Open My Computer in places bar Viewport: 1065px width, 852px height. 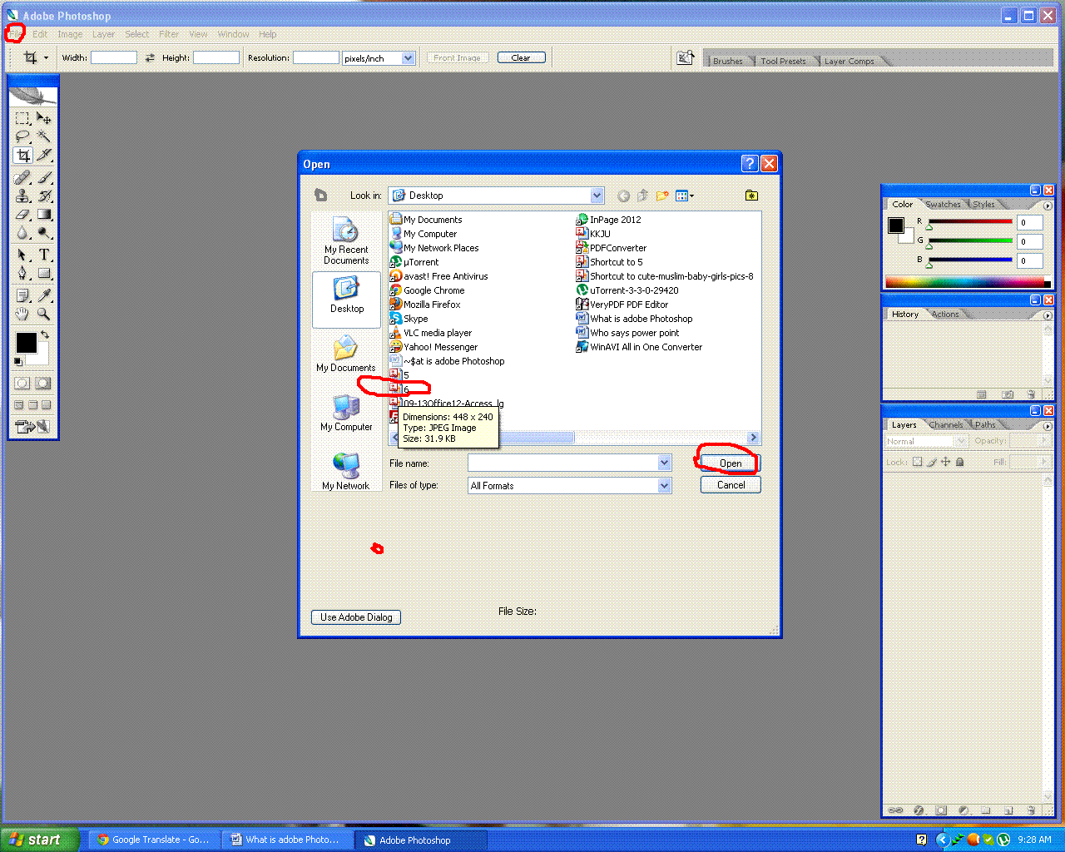click(x=346, y=412)
